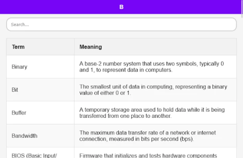
Task: Click the Binary base-2 number system definition
Action: [151, 67]
